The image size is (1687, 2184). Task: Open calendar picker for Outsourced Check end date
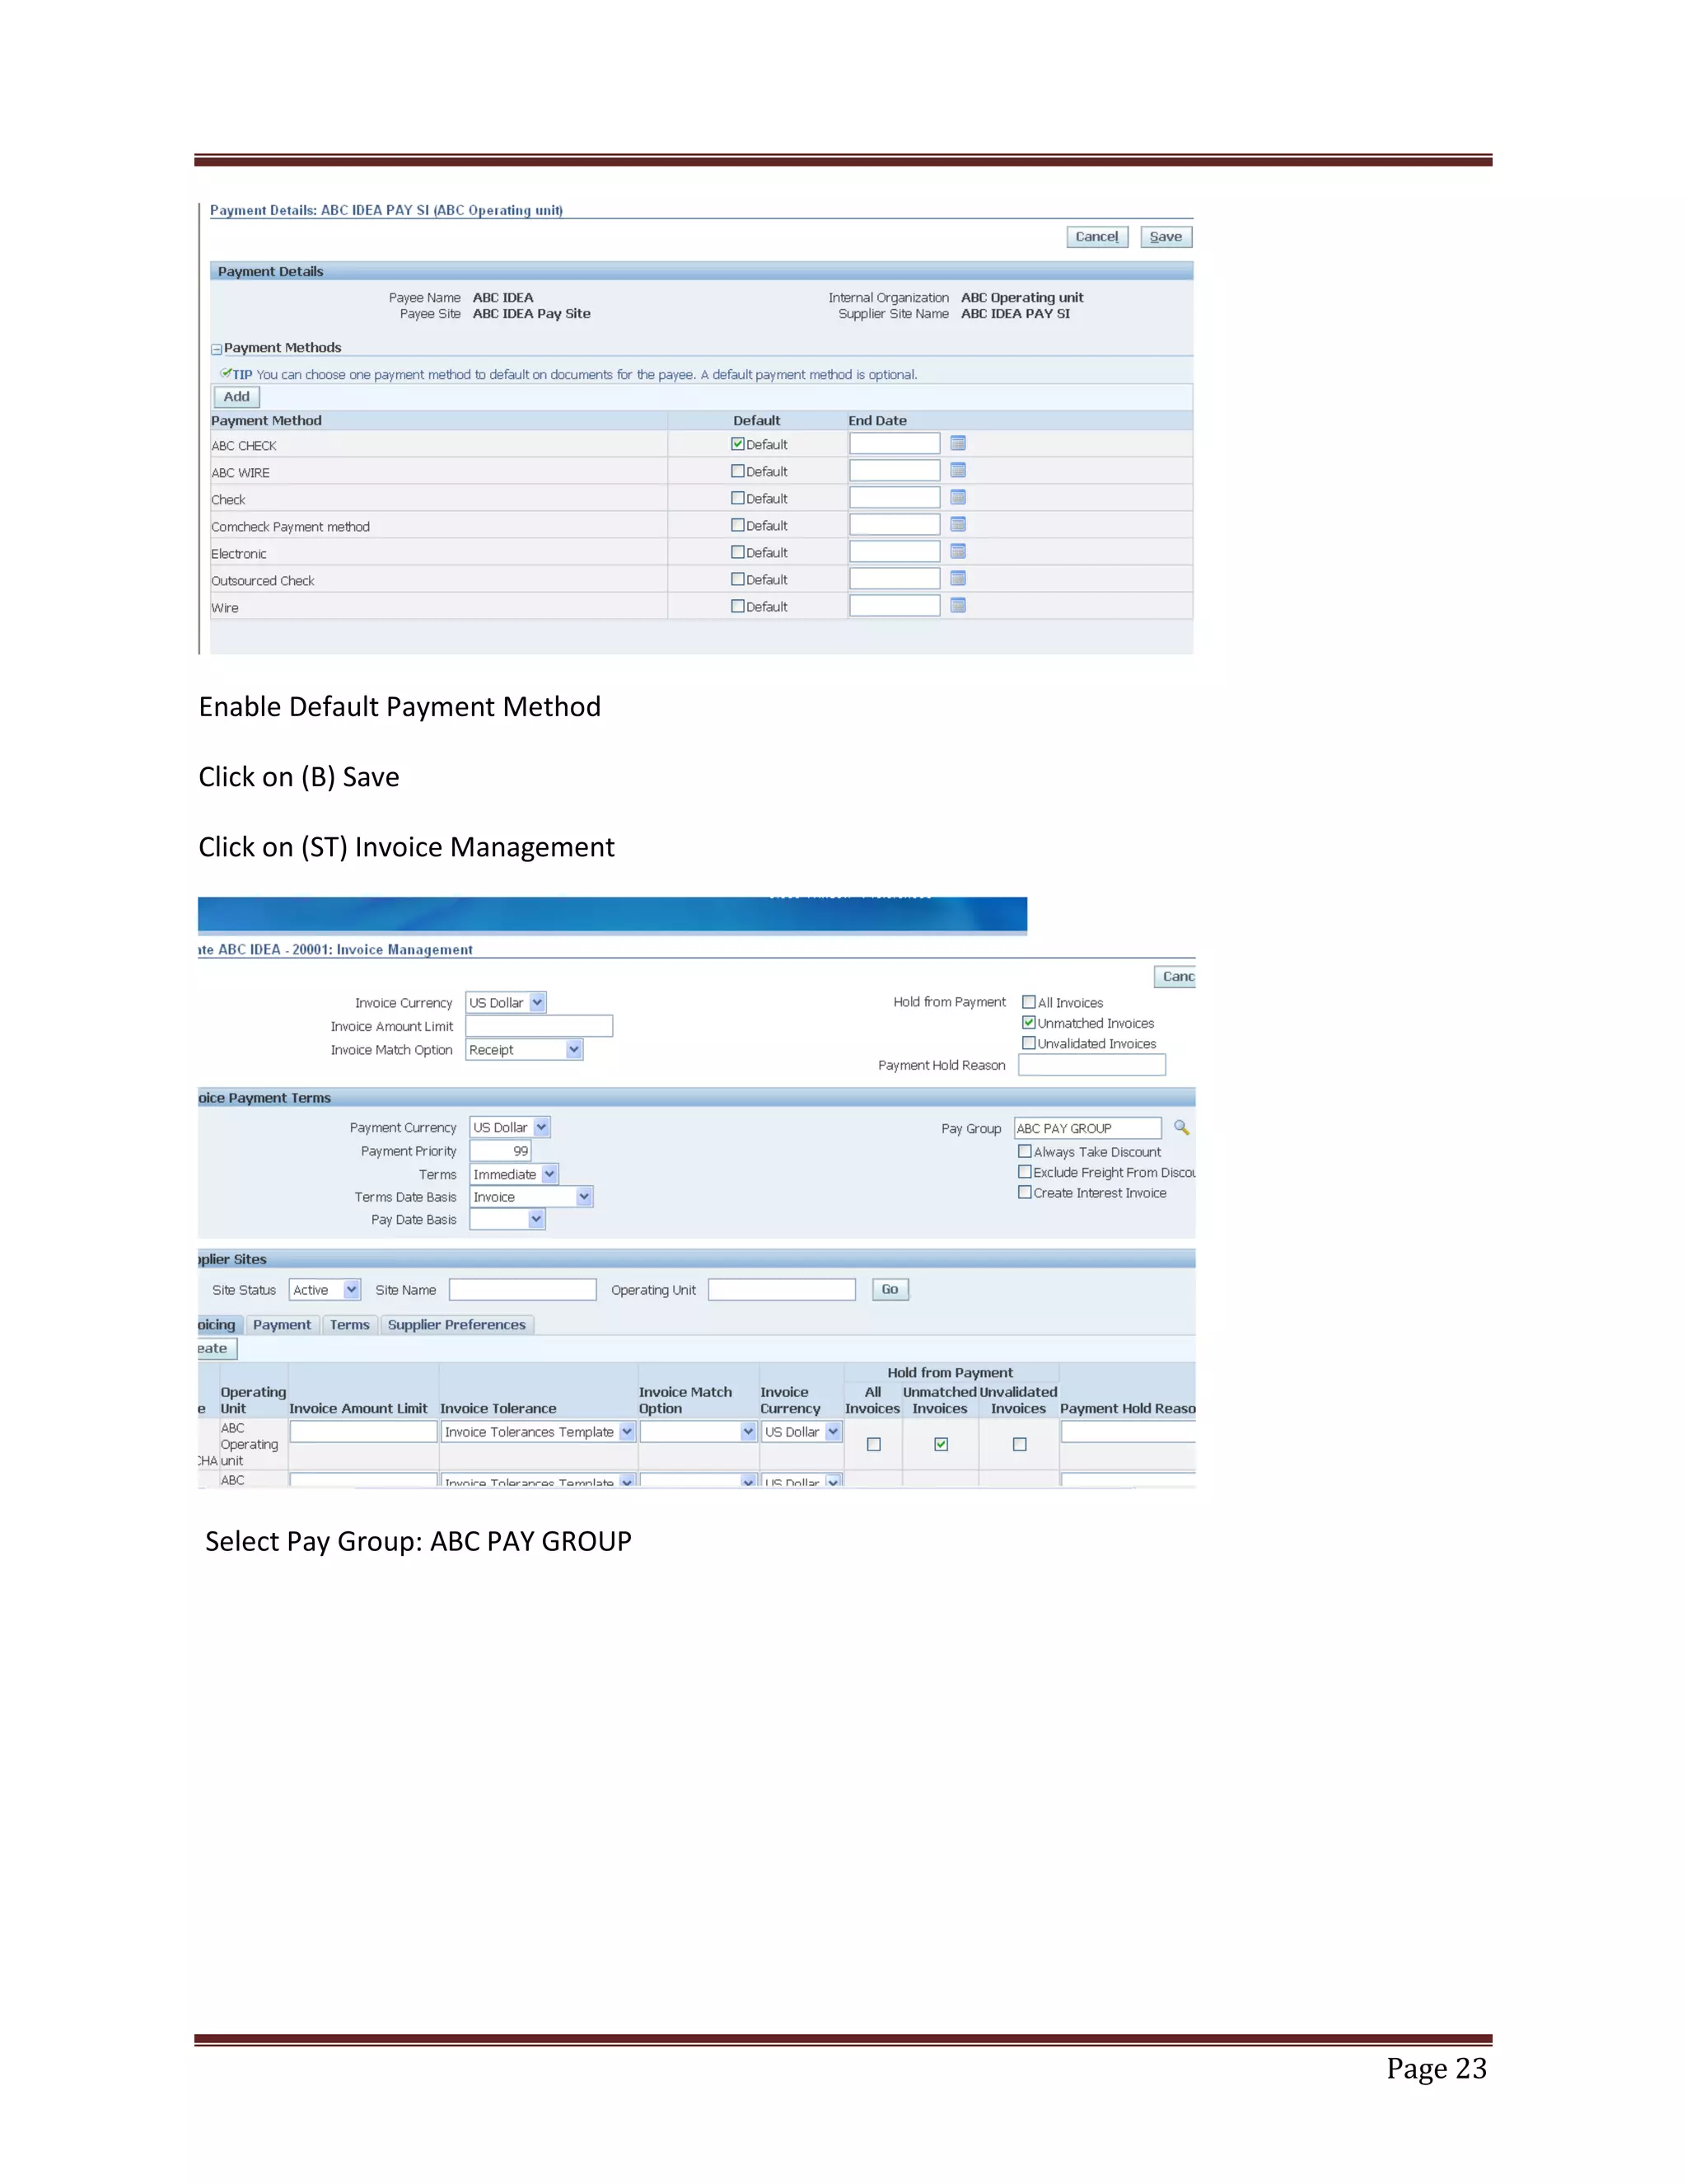[x=957, y=578]
